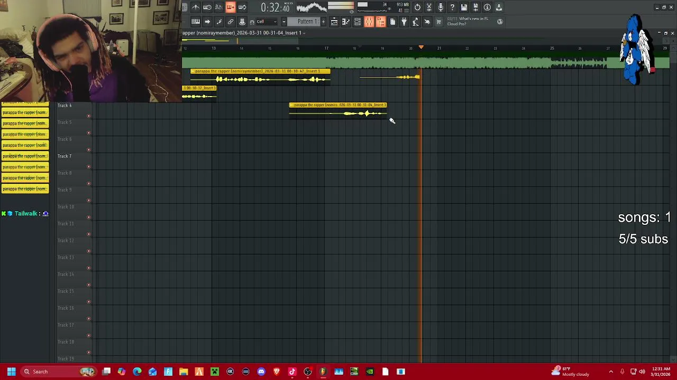Mute Track 5 using its dot
Screen dimensions: 677x380
tap(89, 133)
